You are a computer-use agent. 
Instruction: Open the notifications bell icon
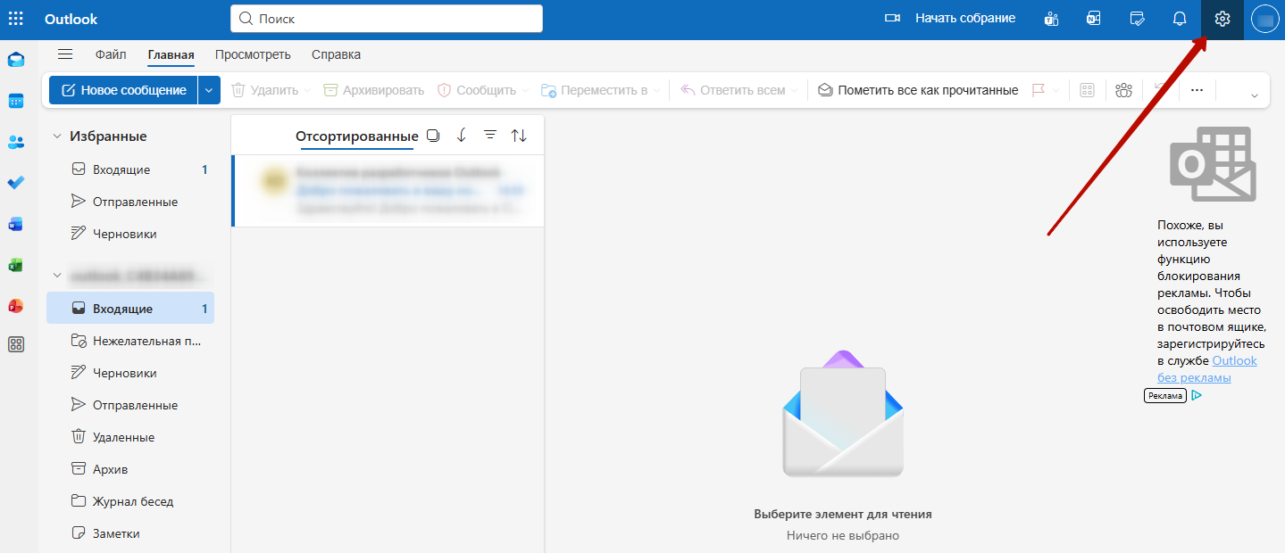pos(1180,19)
